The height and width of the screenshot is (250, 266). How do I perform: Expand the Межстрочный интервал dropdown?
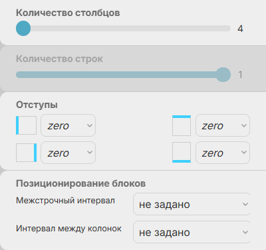pyautogui.click(x=192, y=204)
